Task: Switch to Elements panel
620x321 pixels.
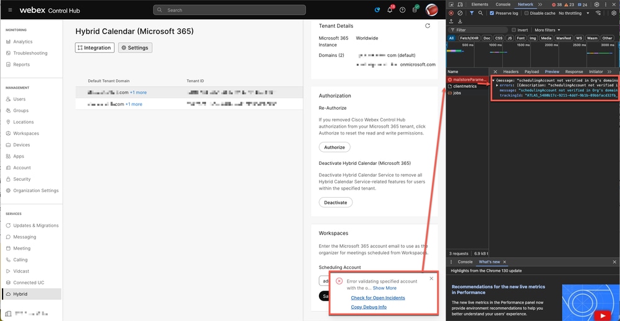Action: click(480, 4)
